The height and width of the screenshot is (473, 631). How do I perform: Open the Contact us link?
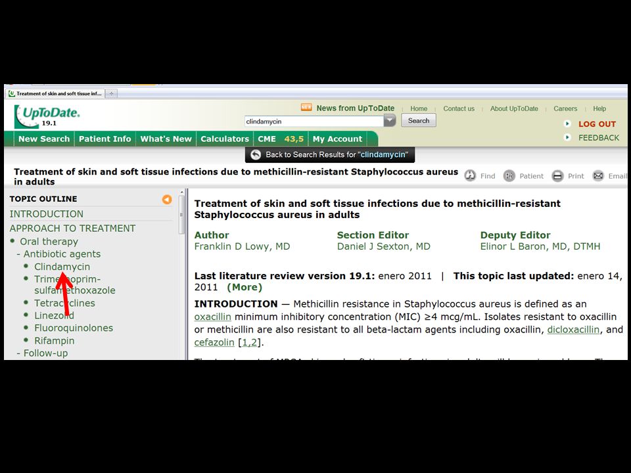point(459,108)
